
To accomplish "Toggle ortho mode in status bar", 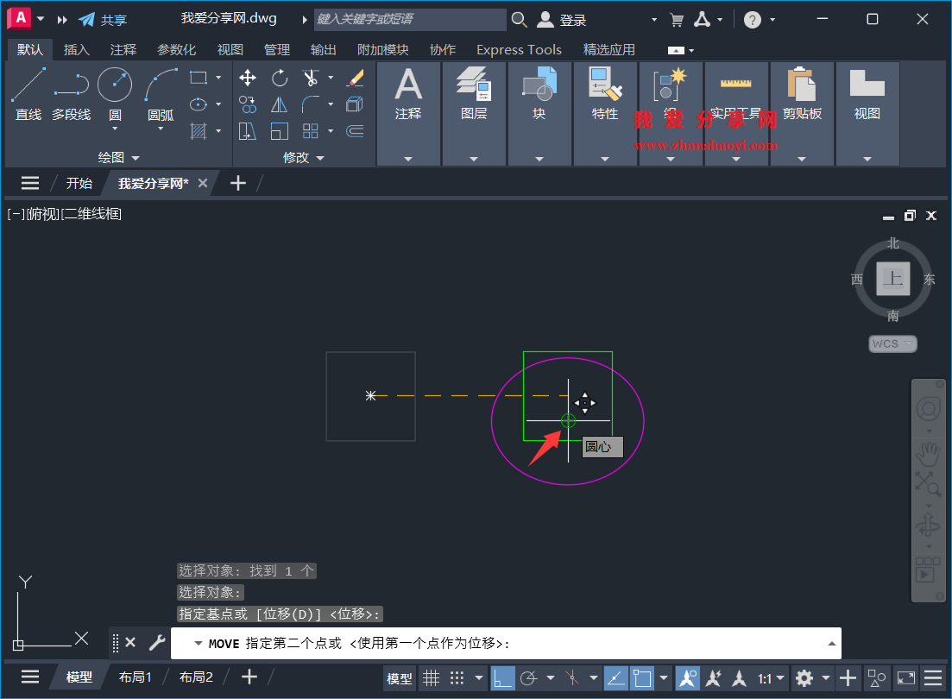I will tap(502, 677).
